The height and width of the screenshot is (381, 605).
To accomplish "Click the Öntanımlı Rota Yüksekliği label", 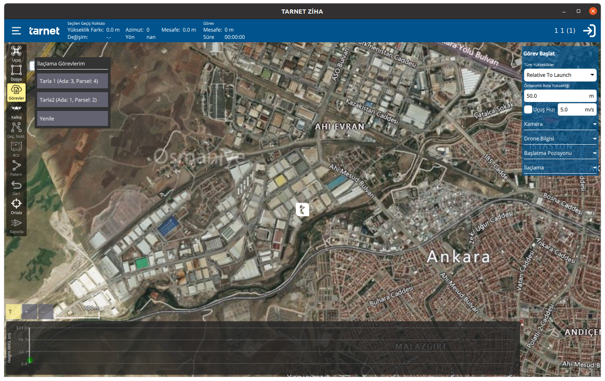I will (547, 86).
